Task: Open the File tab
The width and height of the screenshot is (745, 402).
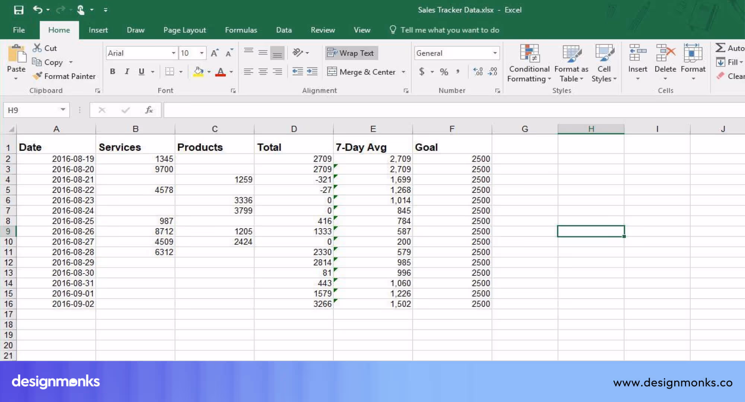Action: pyautogui.click(x=19, y=30)
